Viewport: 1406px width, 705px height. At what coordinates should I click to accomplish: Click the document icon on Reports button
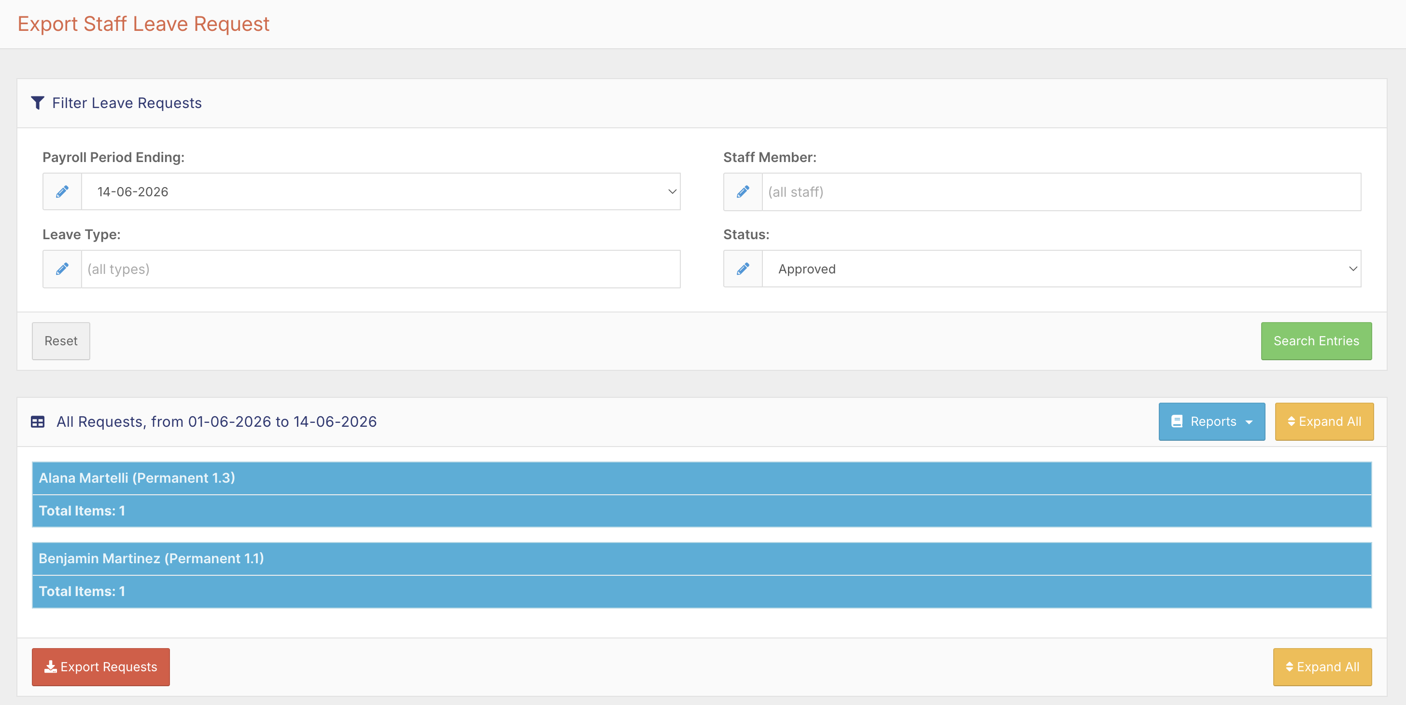(1177, 421)
